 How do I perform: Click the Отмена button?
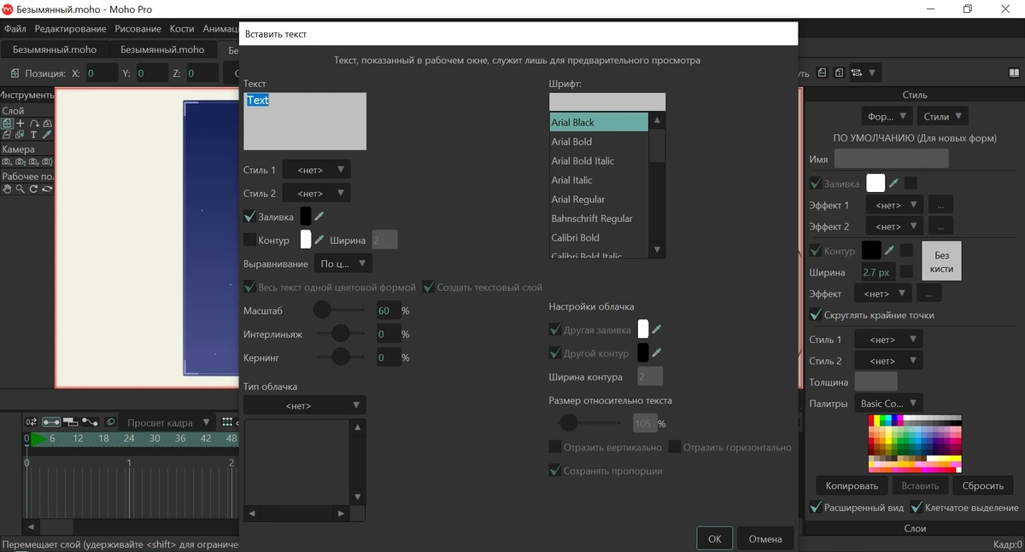pos(765,538)
